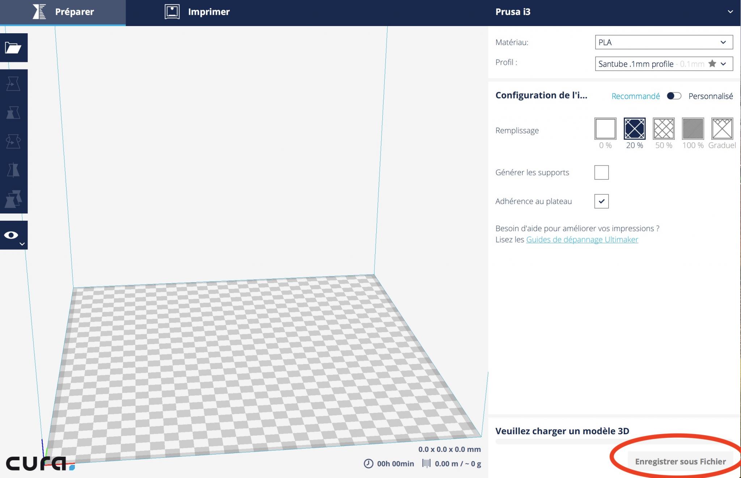Select the Rotate tool in sidebar

tap(13, 141)
